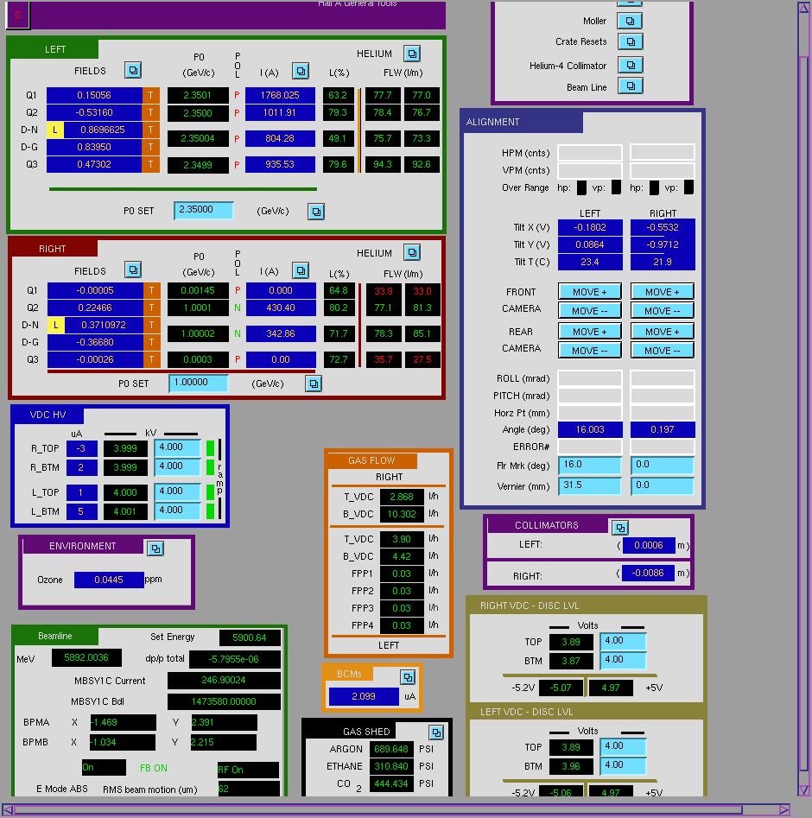Click RIGHT VDC DISC LVL TOP 4.00 field
Screen dimensions: 812x818
tap(623, 641)
